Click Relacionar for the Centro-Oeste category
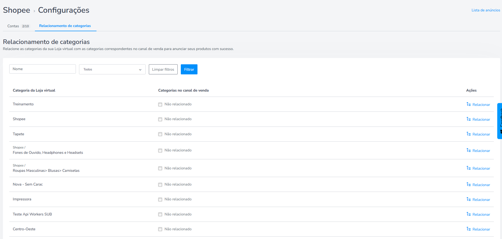 [x=481, y=229]
